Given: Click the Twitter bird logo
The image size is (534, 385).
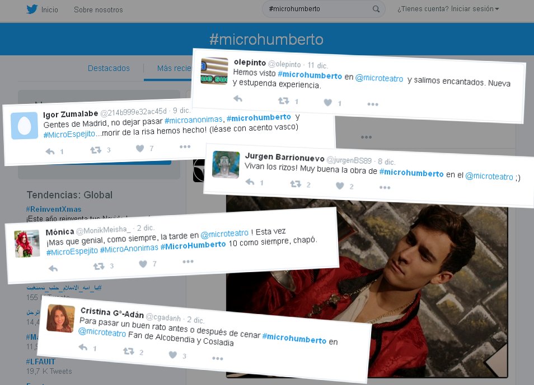Looking at the screenshot, I should [x=32, y=9].
